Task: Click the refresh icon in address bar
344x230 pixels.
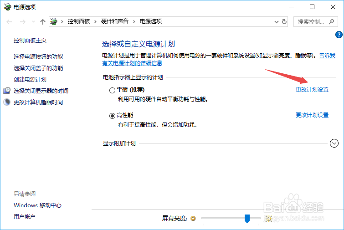Action: pyautogui.click(x=284, y=21)
